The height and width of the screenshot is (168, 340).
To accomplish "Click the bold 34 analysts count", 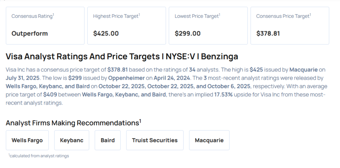I will pos(192,70).
